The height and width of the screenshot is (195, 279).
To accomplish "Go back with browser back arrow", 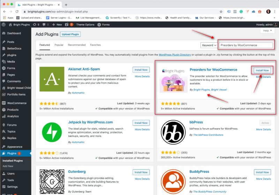I will coord(5,11).
